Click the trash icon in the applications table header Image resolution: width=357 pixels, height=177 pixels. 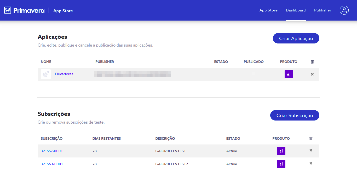pyautogui.click(x=312, y=62)
